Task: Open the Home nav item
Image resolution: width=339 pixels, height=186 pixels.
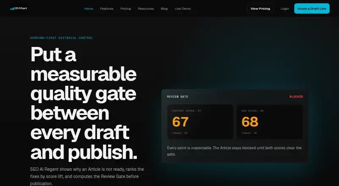Action: coord(89,8)
